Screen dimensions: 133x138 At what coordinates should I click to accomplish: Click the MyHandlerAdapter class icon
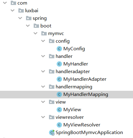pos(59,79)
